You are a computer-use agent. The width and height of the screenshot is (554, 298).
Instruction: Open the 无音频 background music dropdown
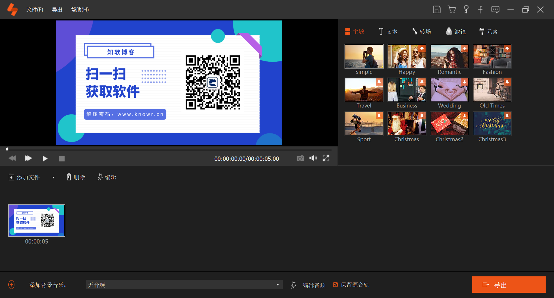(x=184, y=285)
